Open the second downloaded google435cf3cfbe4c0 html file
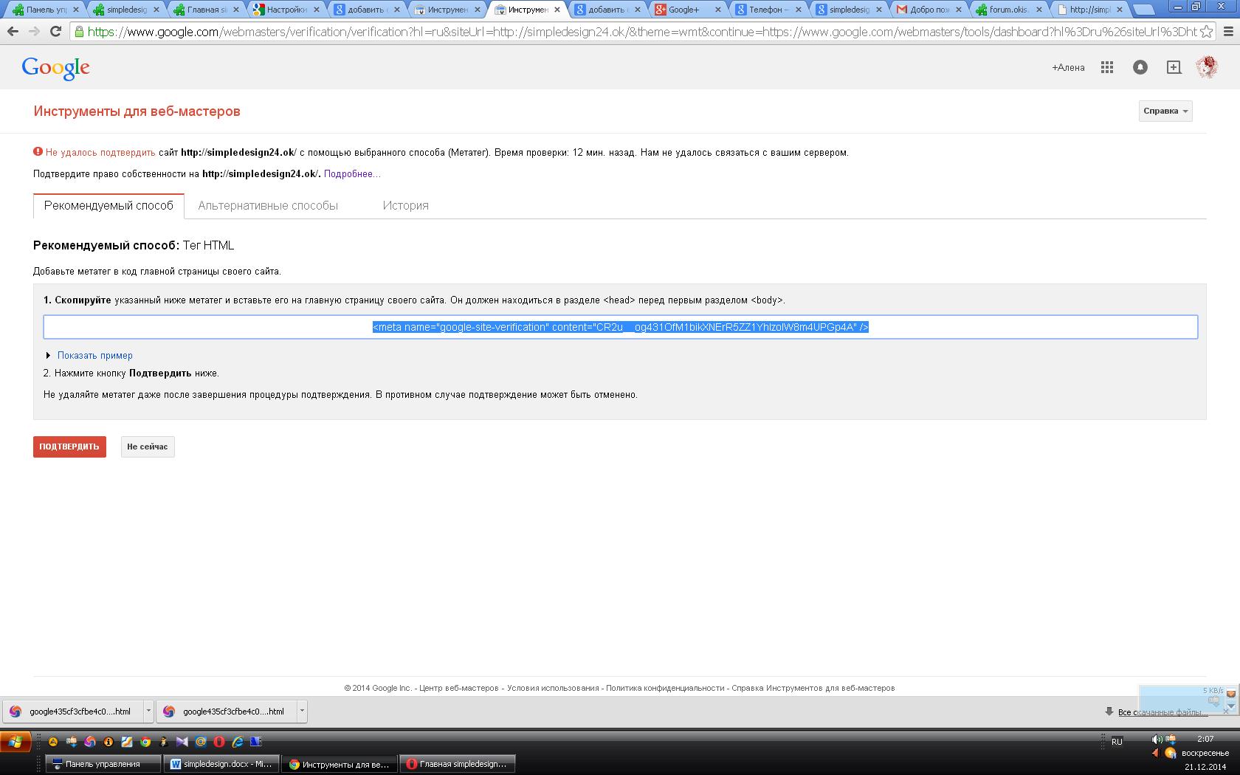The width and height of the screenshot is (1240, 775). pyautogui.click(x=226, y=712)
